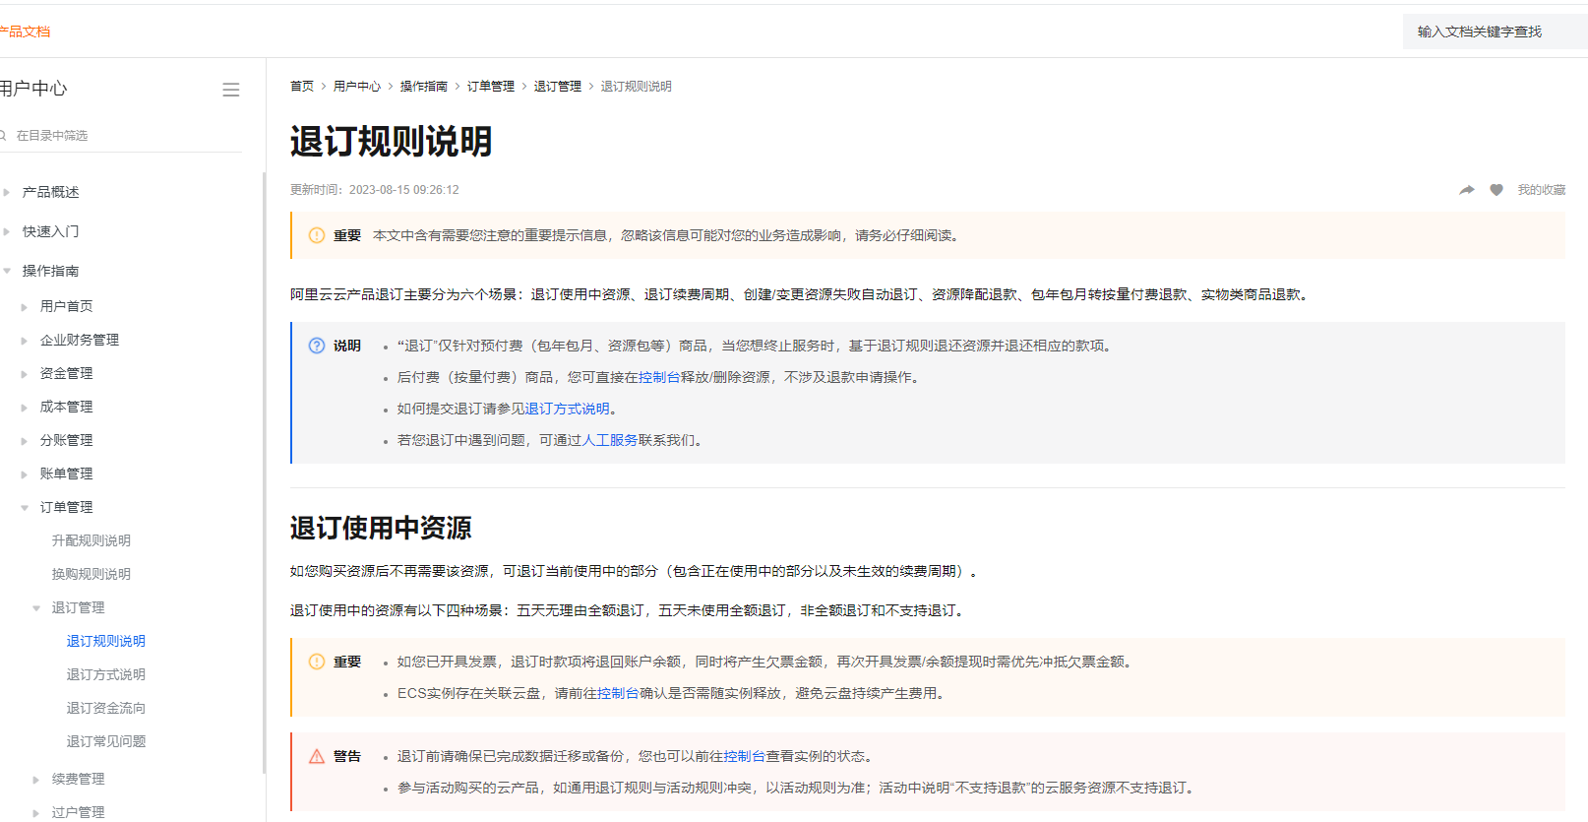Open 控制台 link in ECS notice
This screenshot has width=1588, height=822.
point(618,693)
